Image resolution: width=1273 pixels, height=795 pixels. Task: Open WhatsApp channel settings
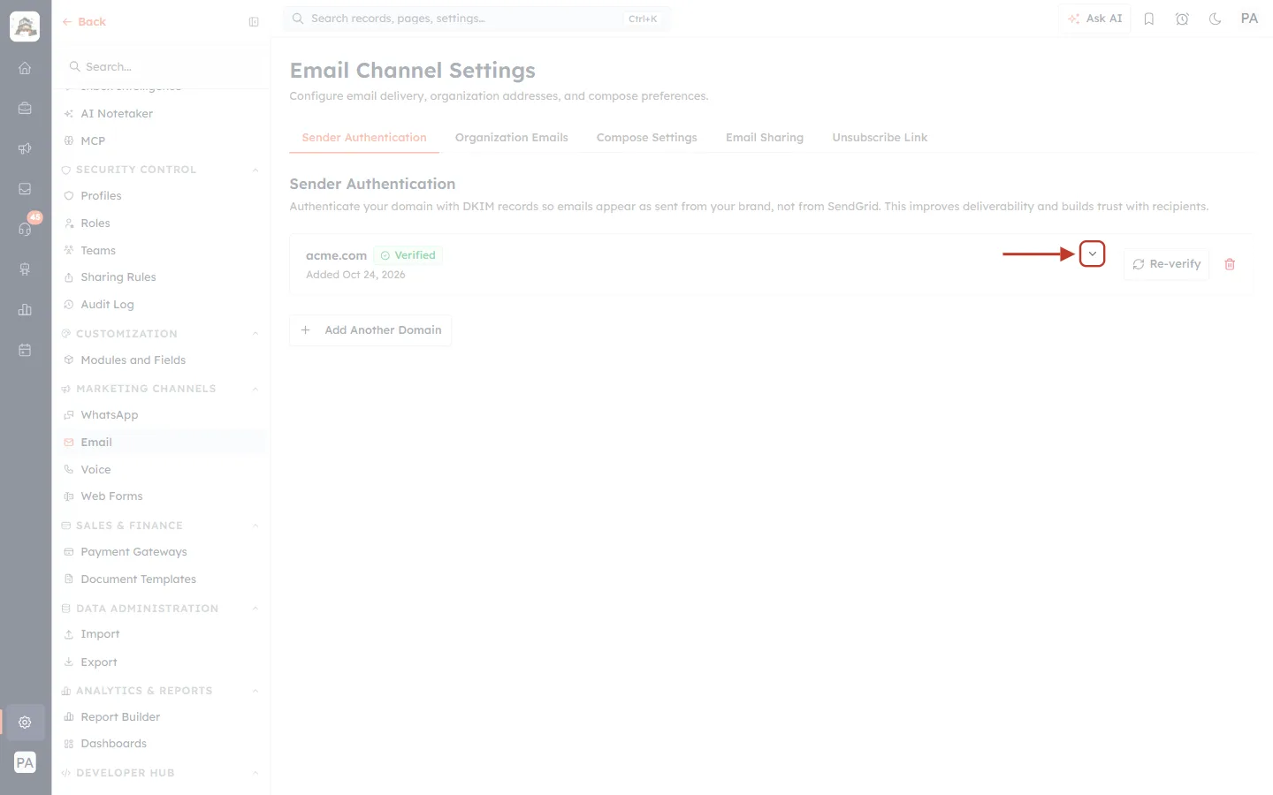point(110,415)
